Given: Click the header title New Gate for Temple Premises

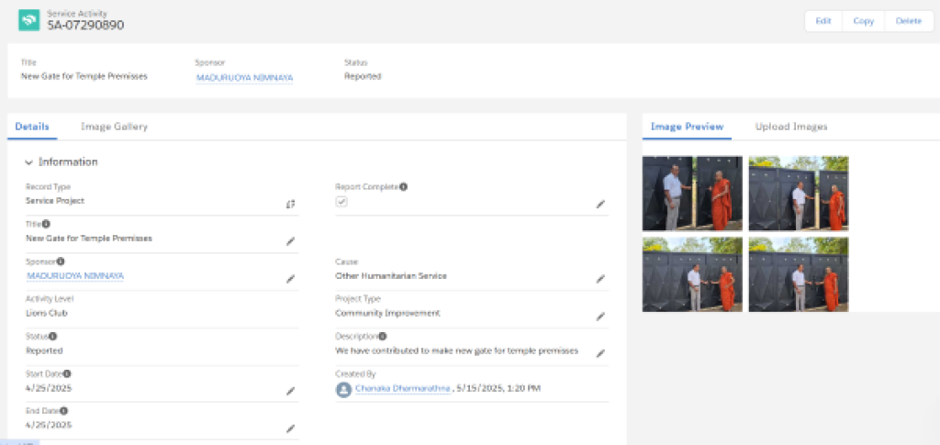Looking at the screenshot, I should pos(84,76).
